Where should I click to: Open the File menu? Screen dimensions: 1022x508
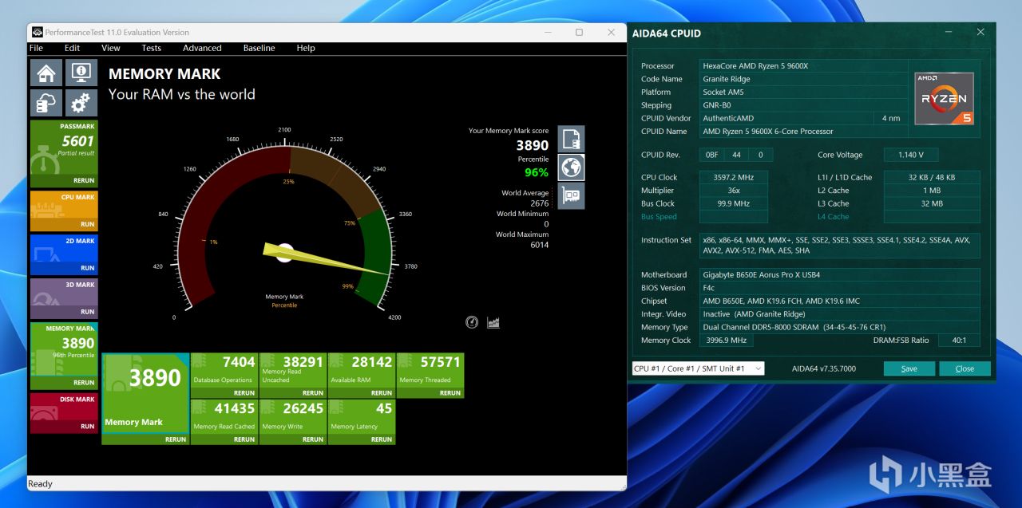click(x=36, y=48)
